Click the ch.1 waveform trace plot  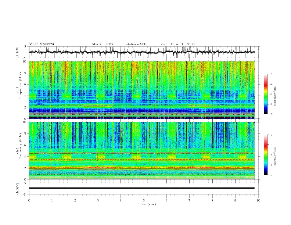[x=141, y=52]
